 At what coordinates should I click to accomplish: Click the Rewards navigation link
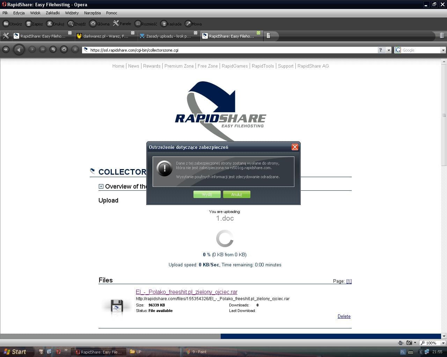click(152, 66)
